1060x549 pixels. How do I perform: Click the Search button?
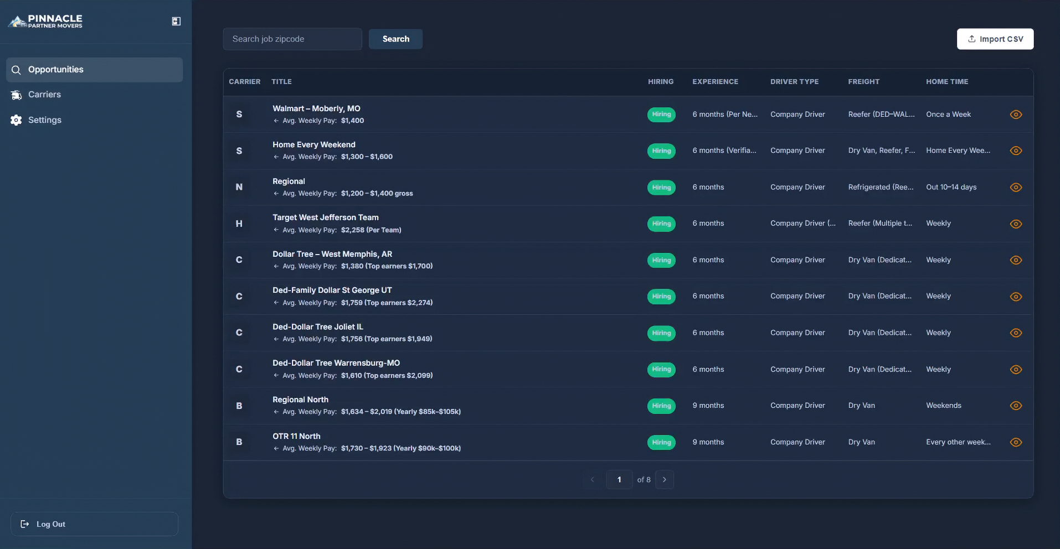tap(395, 39)
